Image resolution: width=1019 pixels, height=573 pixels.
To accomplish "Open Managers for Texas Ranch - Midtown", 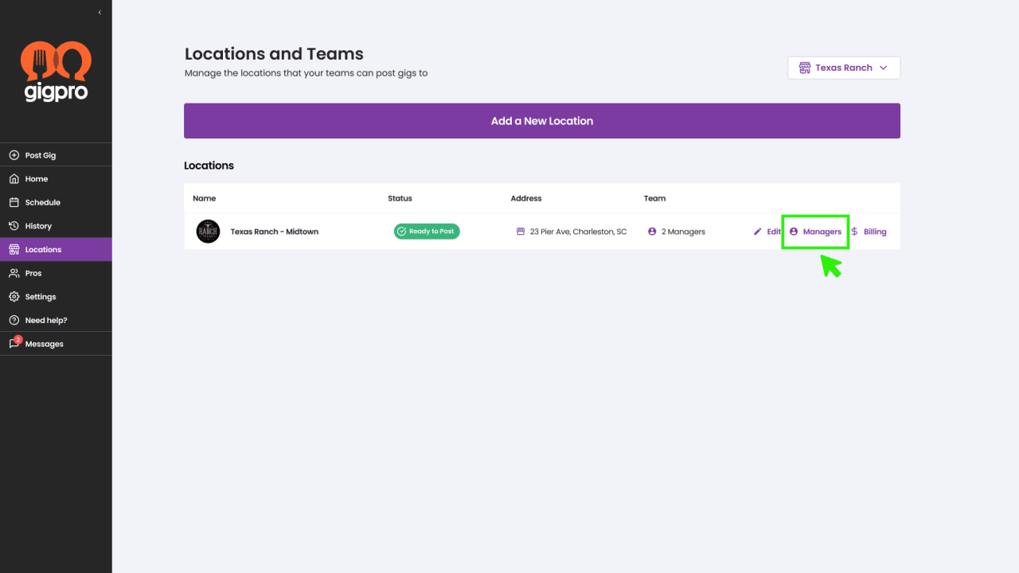I will [815, 232].
